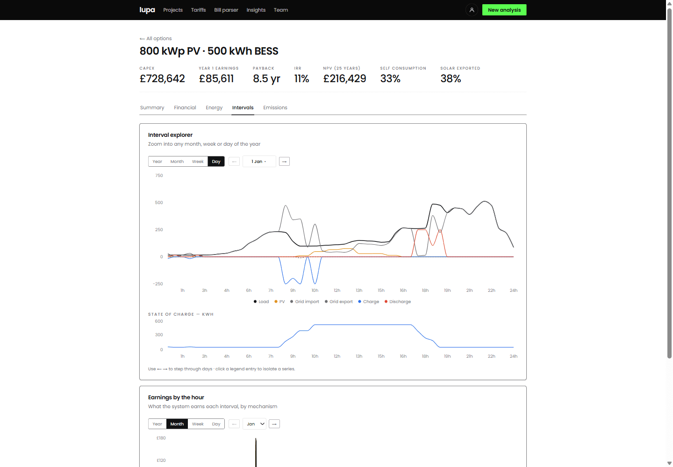673x467 pixels.
Task: Isolate the Grid import legend entry
Action: pyautogui.click(x=305, y=302)
